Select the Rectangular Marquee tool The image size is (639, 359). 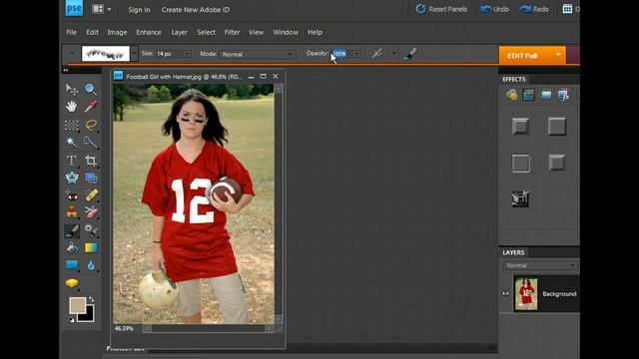(x=71, y=125)
